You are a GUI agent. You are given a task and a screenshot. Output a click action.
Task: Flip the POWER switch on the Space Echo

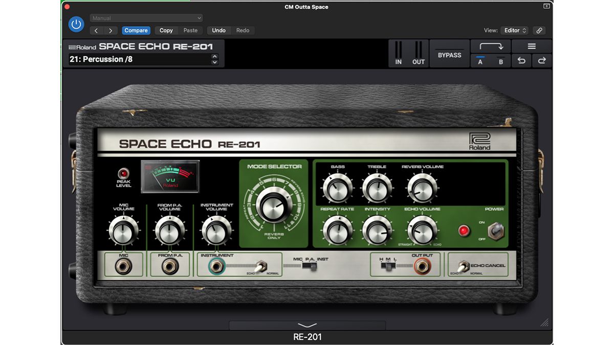click(494, 232)
